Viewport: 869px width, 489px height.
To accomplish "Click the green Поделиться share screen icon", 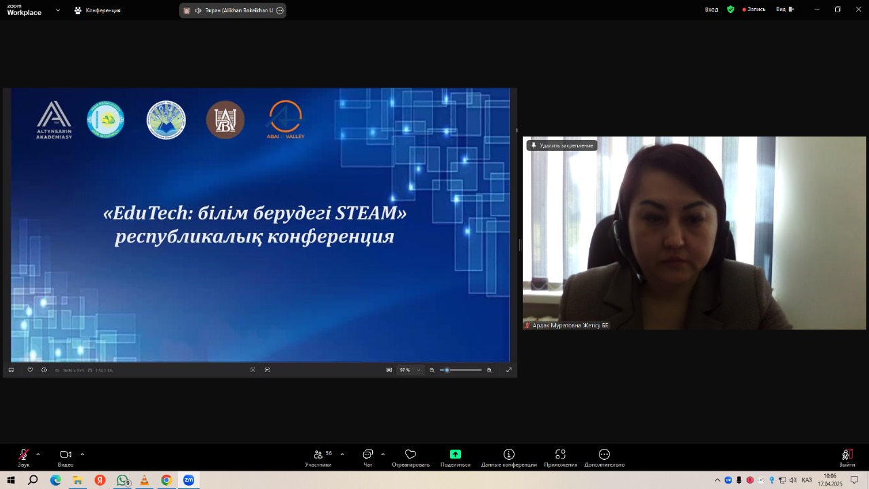I will coord(455,454).
